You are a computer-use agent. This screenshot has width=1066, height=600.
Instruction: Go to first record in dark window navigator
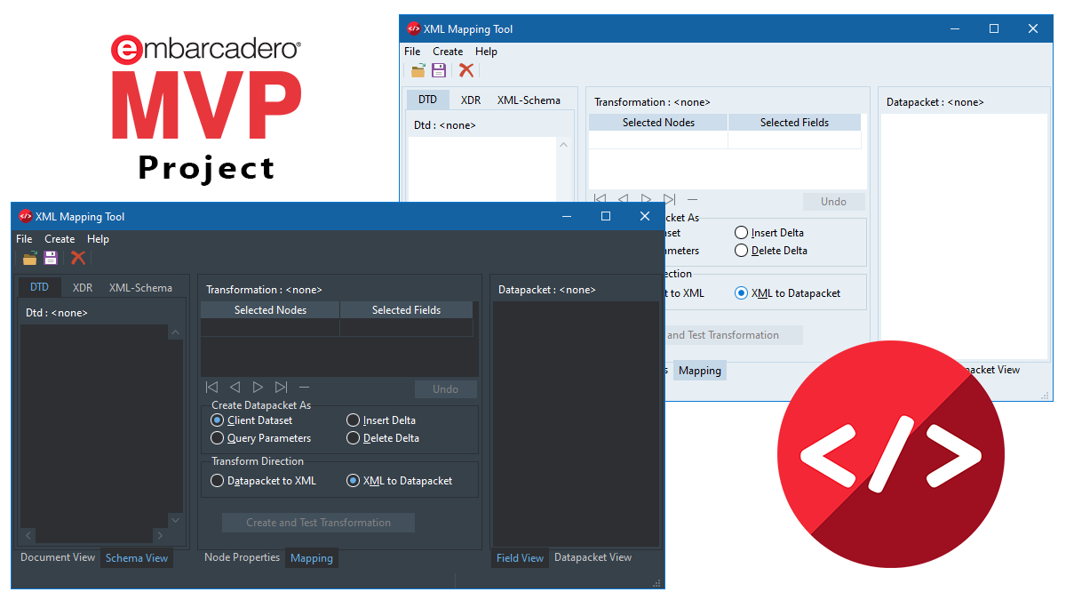pos(211,388)
